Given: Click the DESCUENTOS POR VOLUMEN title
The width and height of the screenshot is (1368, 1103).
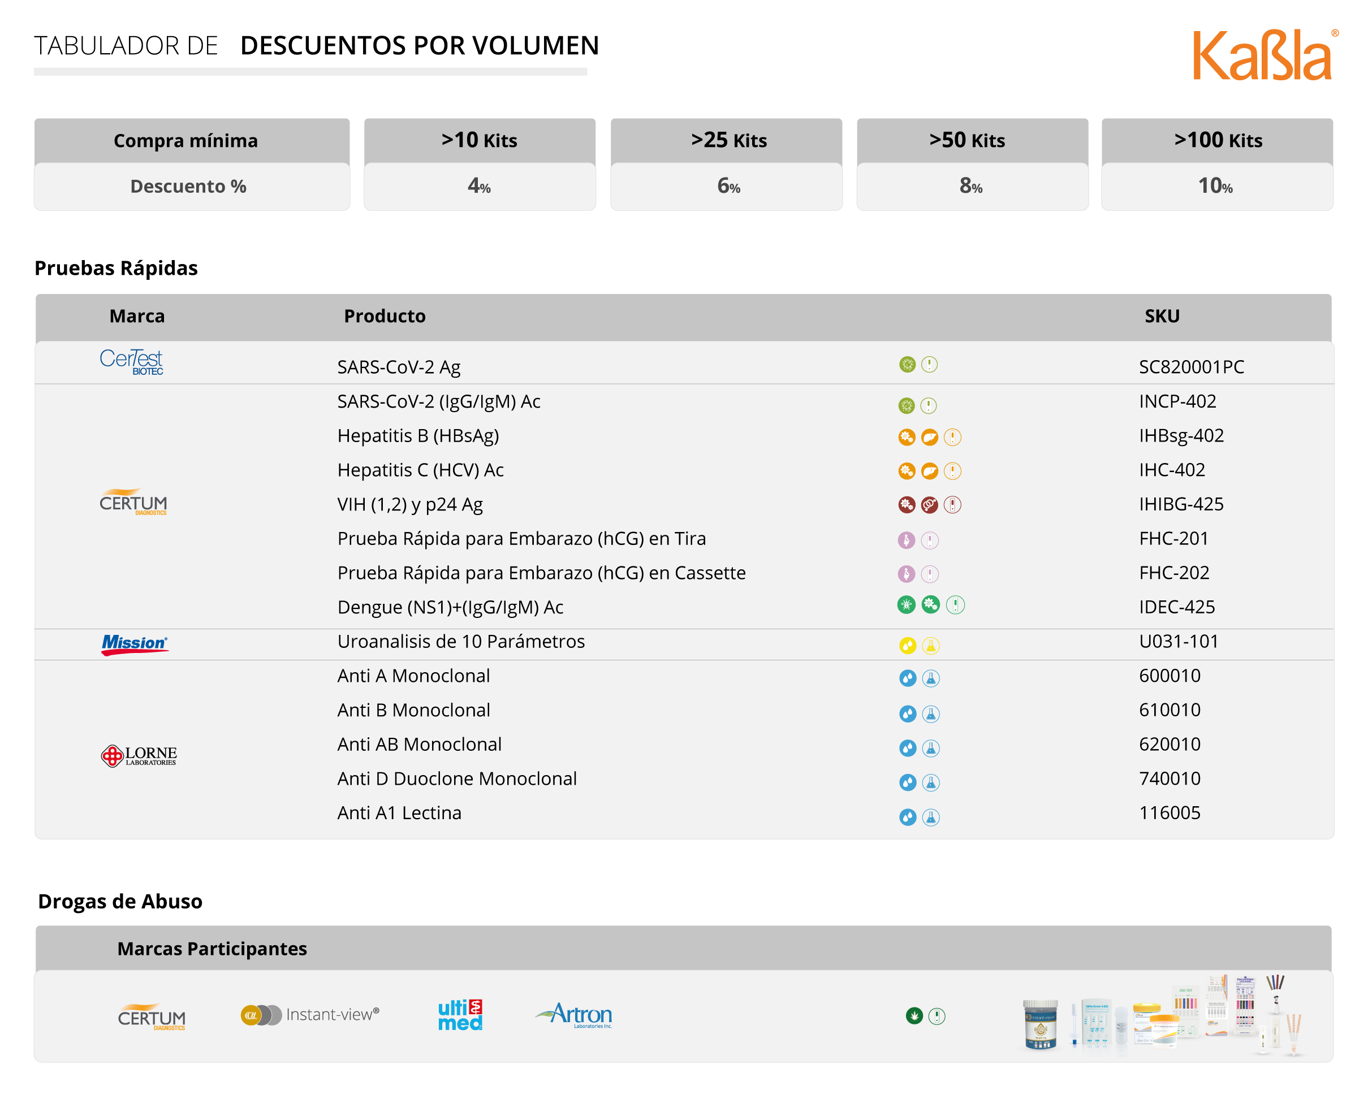Looking at the screenshot, I should [420, 46].
